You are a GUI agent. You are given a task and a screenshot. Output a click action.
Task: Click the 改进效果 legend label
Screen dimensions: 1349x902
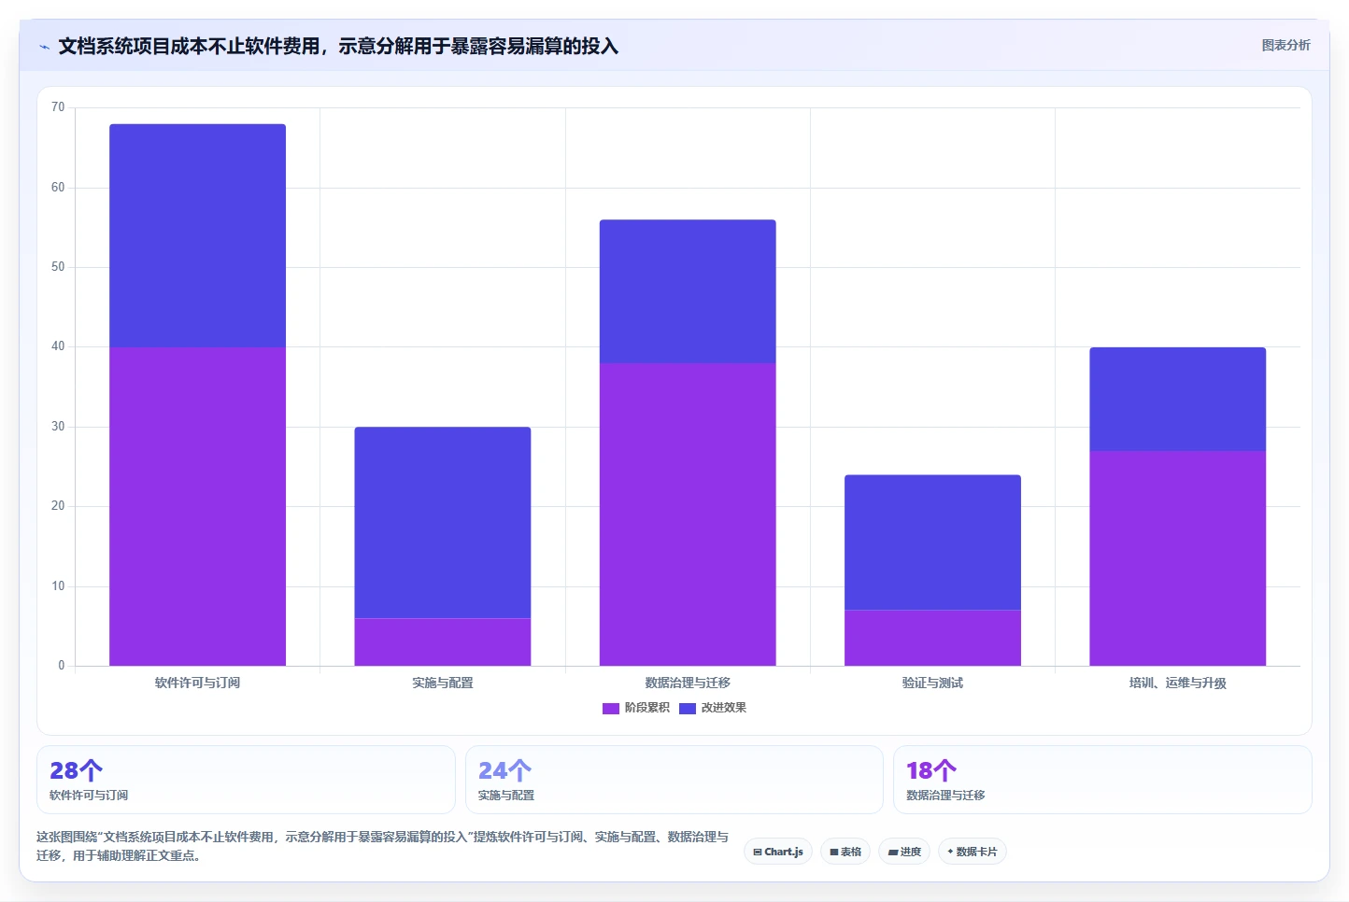pos(724,708)
